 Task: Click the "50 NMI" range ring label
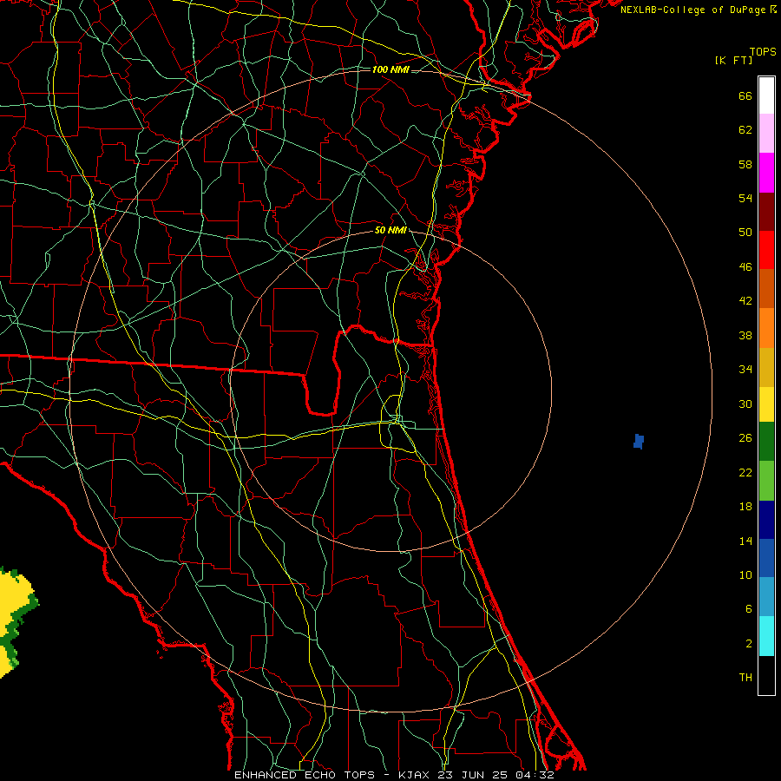tap(391, 230)
